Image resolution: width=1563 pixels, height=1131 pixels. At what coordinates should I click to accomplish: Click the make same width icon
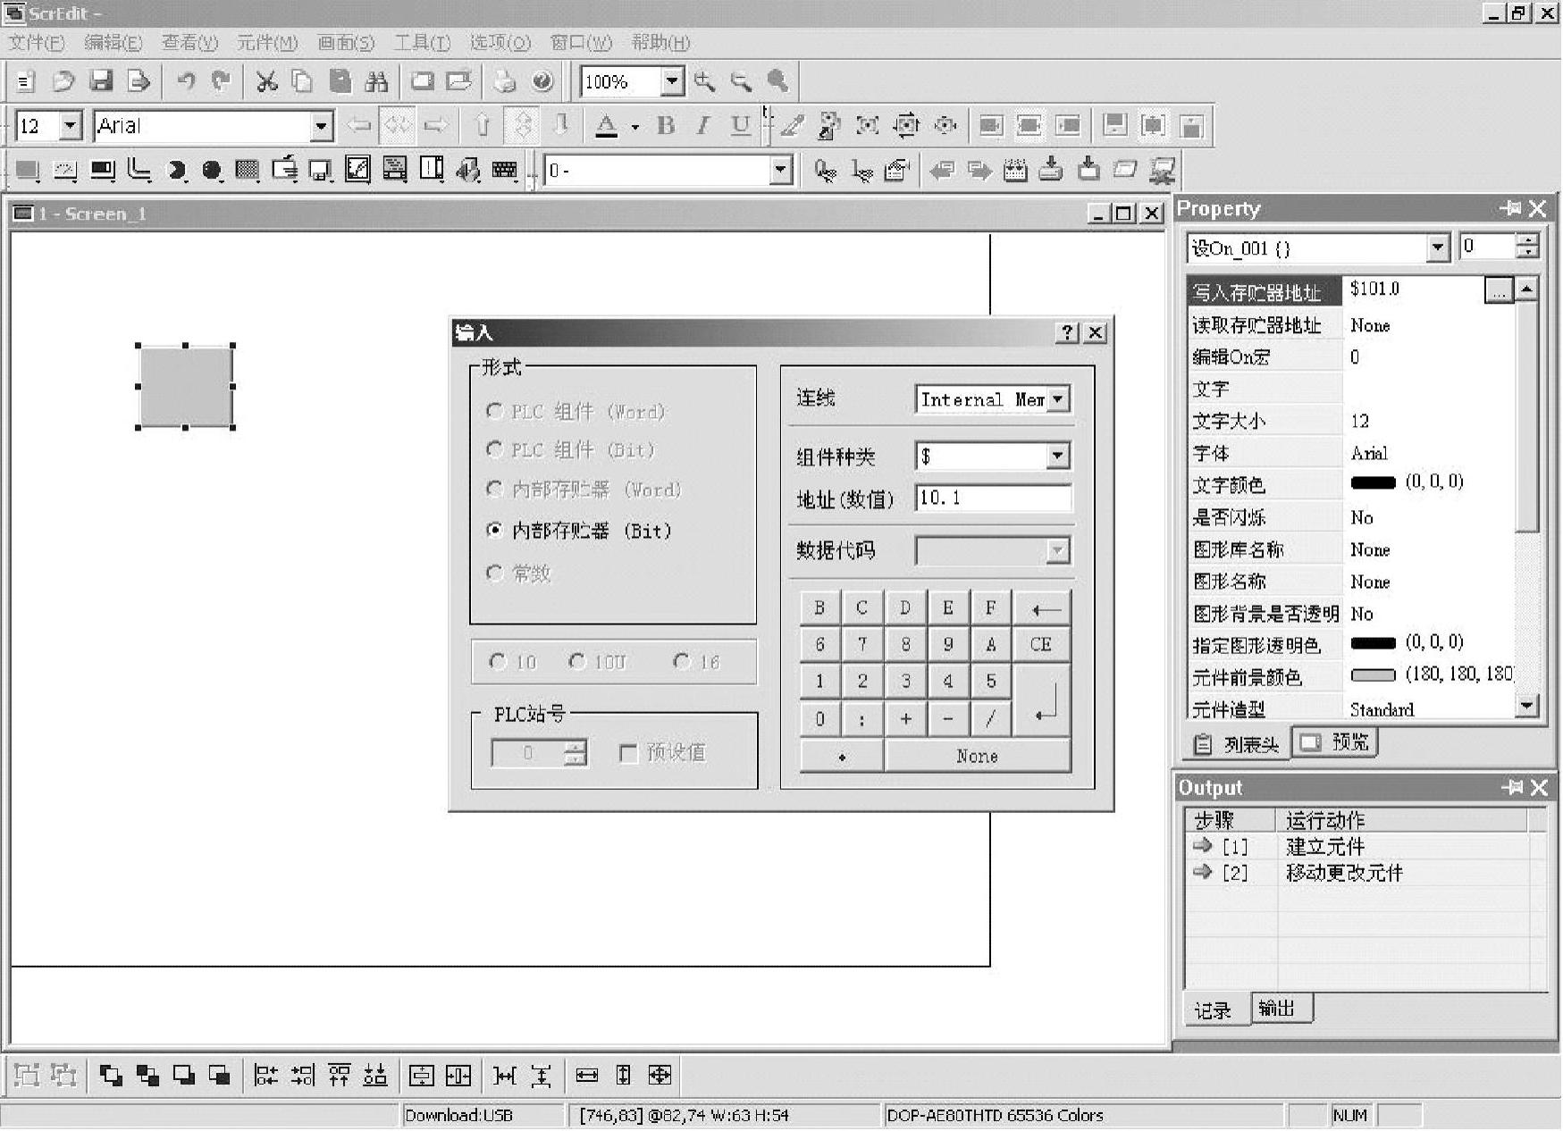(x=587, y=1076)
